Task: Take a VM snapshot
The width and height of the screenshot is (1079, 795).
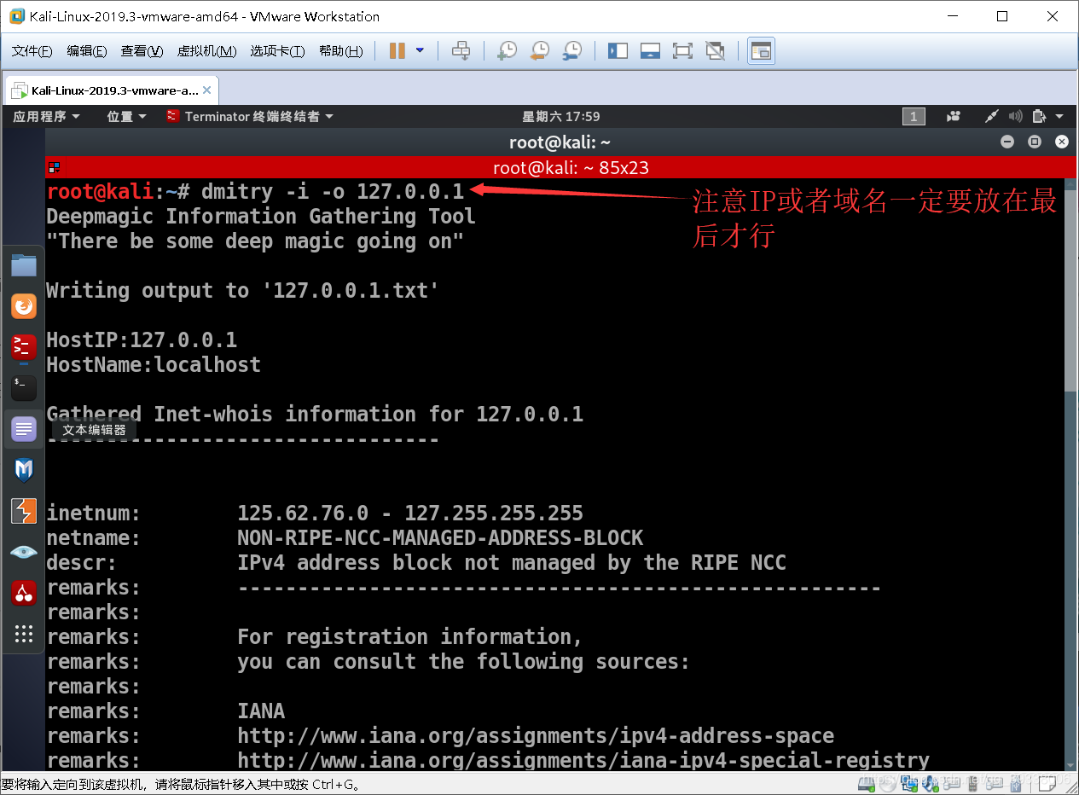Action: pos(507,51)
